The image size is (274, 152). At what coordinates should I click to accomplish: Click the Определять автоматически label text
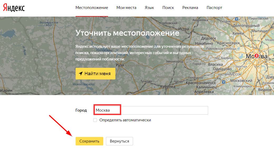click(x=125, y=120)
